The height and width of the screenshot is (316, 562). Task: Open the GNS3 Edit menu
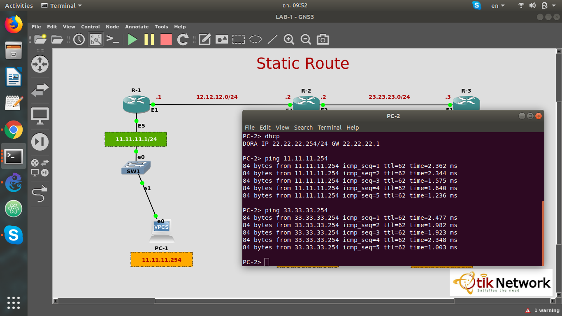tap(52, 27)
